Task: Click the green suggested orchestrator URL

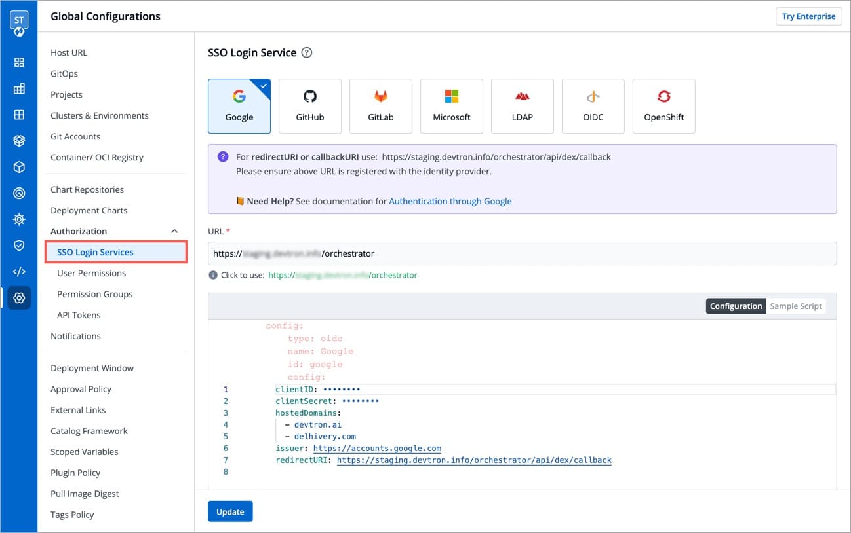Action: pos(343,275)
